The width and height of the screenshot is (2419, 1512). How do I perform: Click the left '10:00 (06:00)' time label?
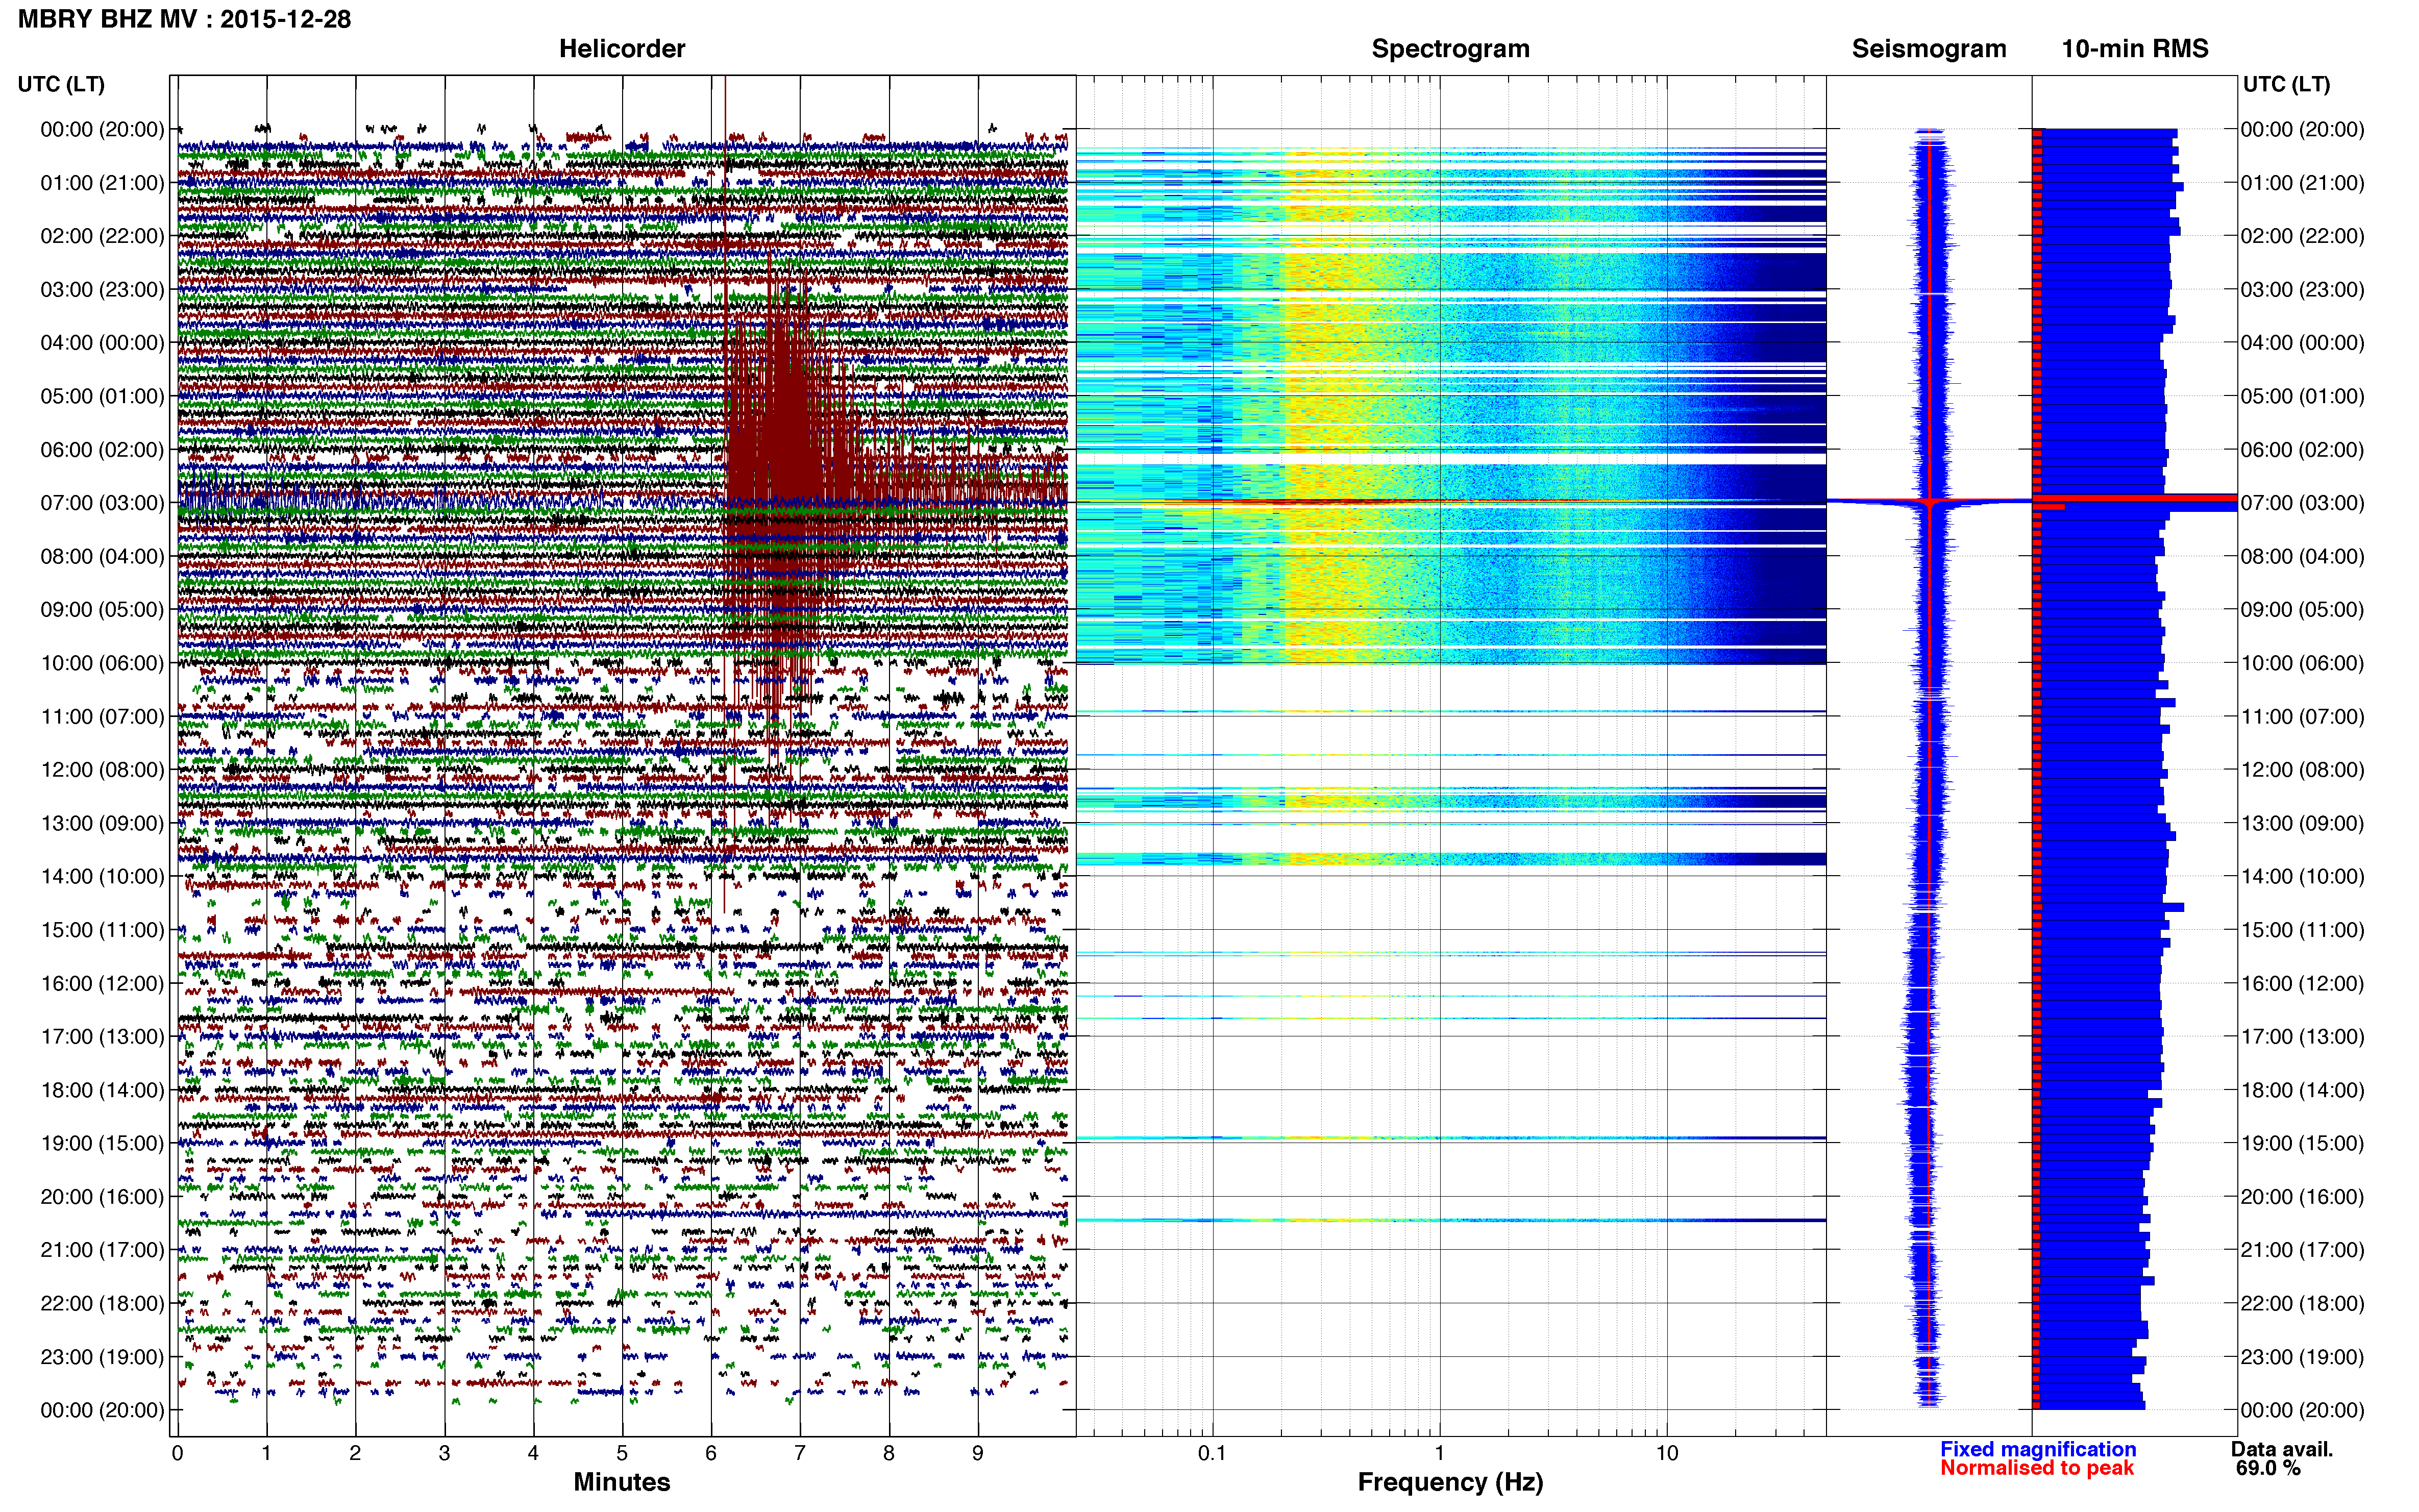[x=102, y=663]
